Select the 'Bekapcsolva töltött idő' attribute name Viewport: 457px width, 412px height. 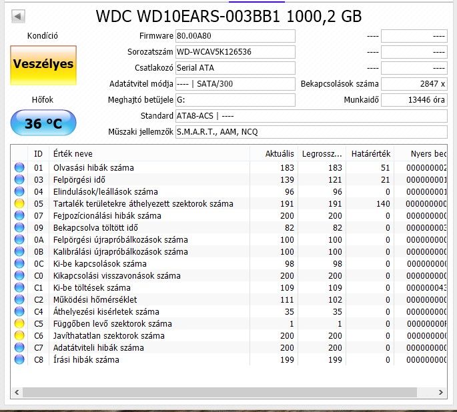coord(95,228)
